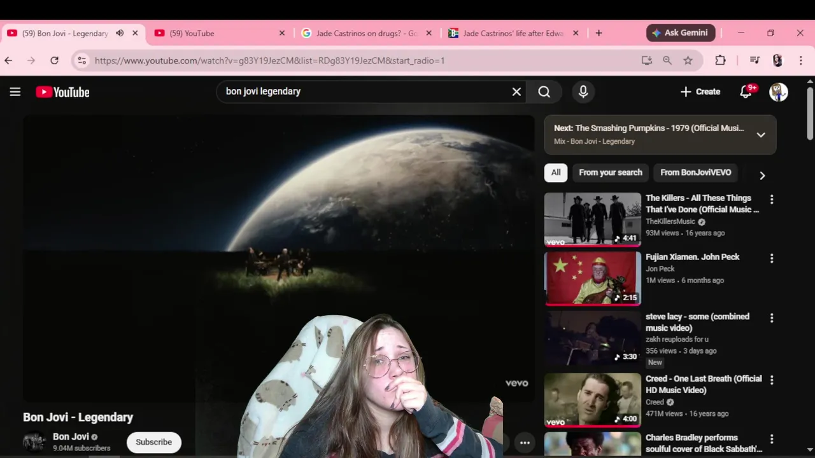
Task: Select the From your search chip
Action: pos(611,172)
